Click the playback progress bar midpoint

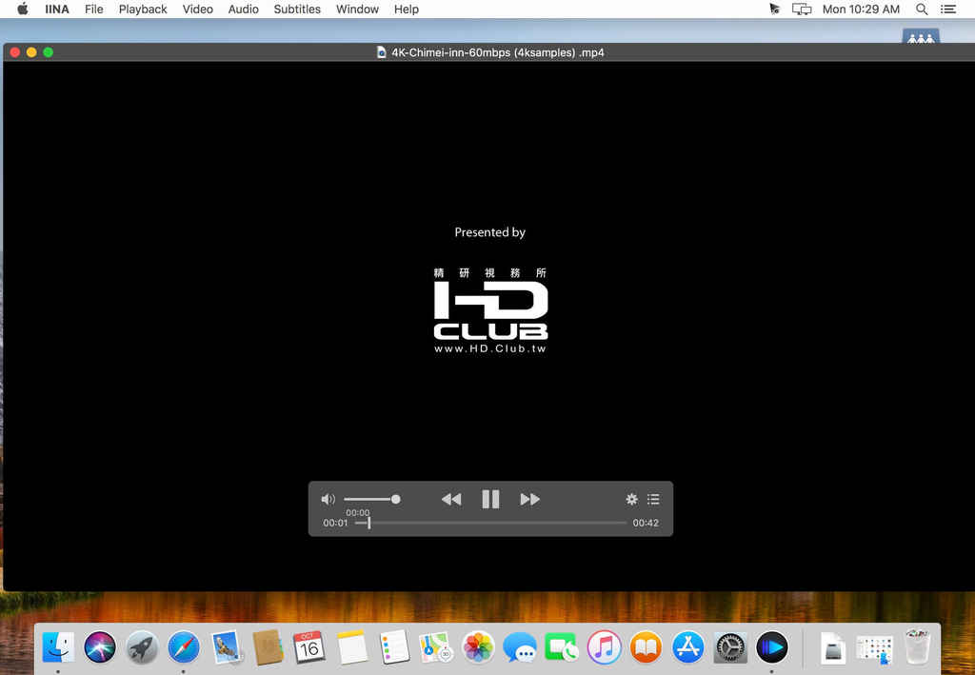click(x=490, y=524)
